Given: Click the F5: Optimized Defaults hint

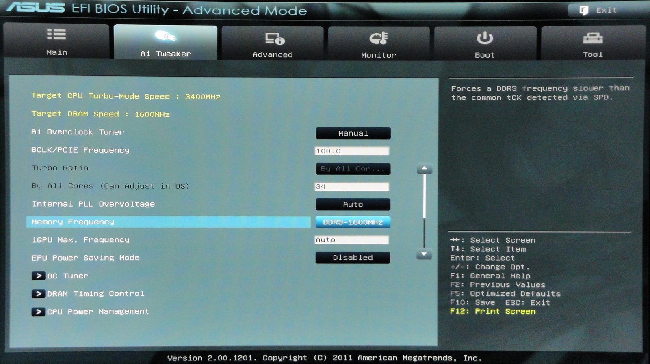Looking at the screenshot, I should pos(505,294).
